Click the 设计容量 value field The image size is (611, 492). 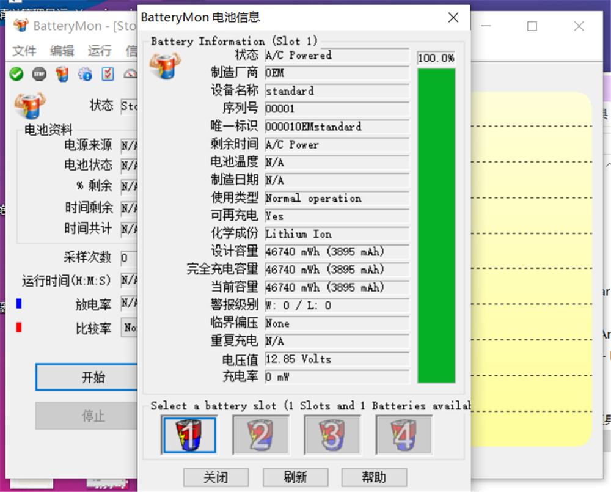point(336,252)
